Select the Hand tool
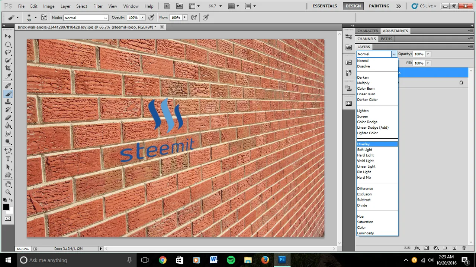The image size is (476, 267). tap(8, 184)
